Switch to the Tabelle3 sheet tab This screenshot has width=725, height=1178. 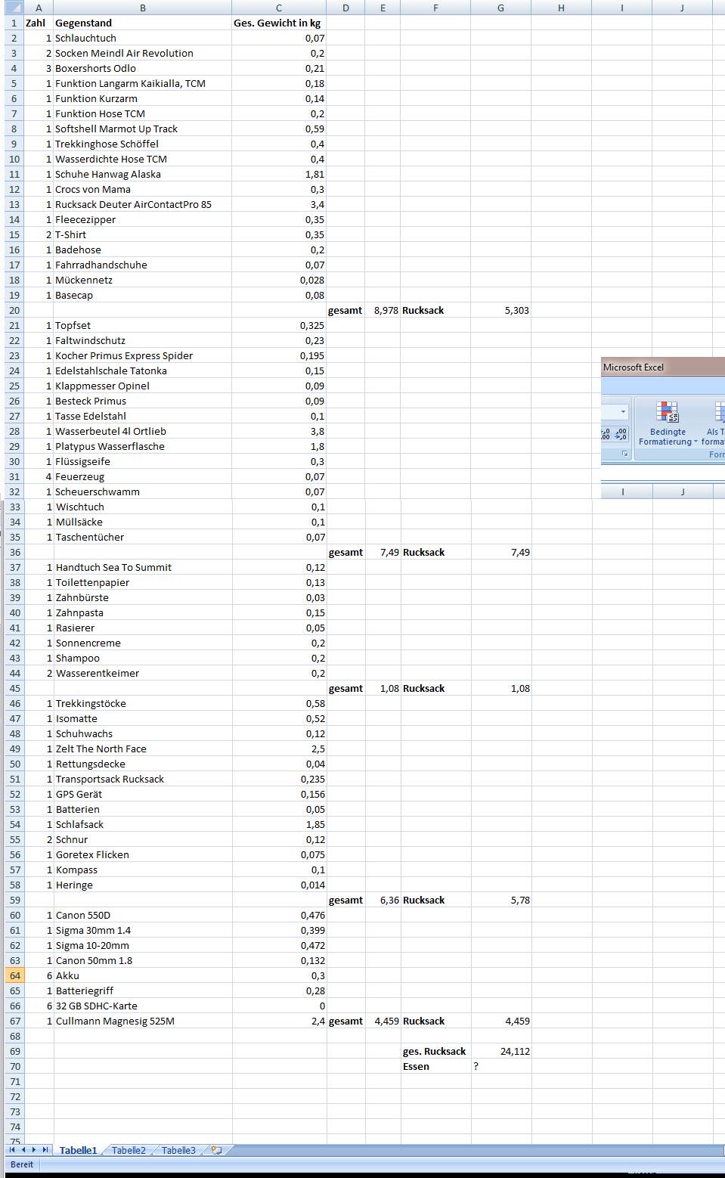click(x=178, y=1150)
